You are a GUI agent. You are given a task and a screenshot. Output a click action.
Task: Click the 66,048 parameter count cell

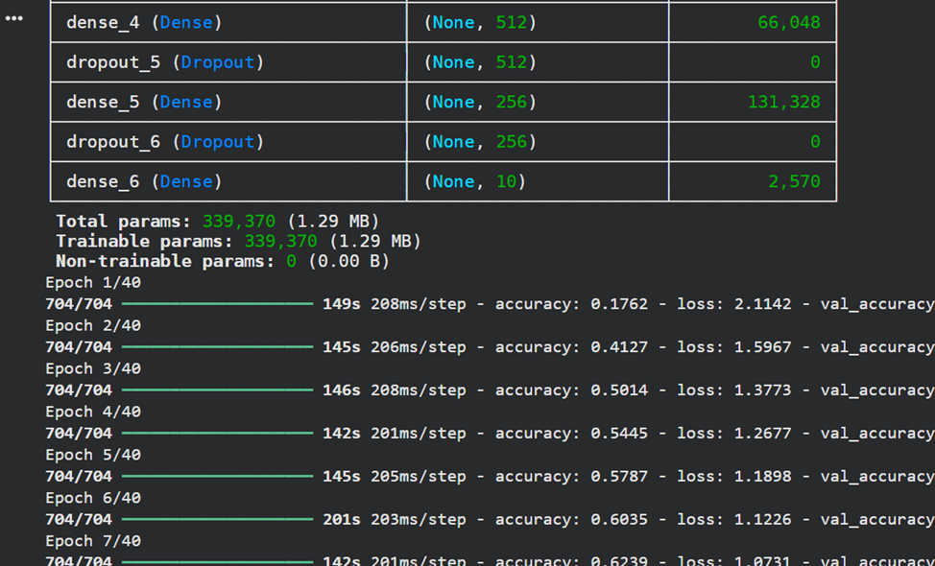click(788, 22)
